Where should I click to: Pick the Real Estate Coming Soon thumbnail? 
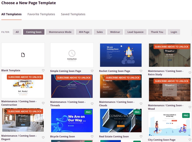121,120
